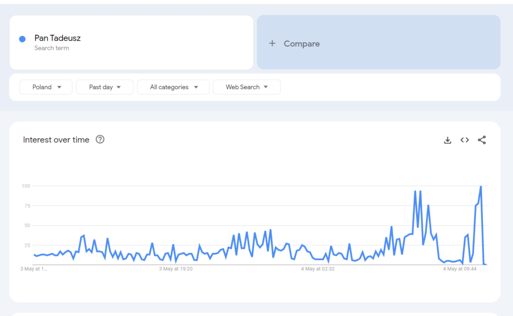
Task: Open the Web Search type dropdown
Action: (246, 87)
